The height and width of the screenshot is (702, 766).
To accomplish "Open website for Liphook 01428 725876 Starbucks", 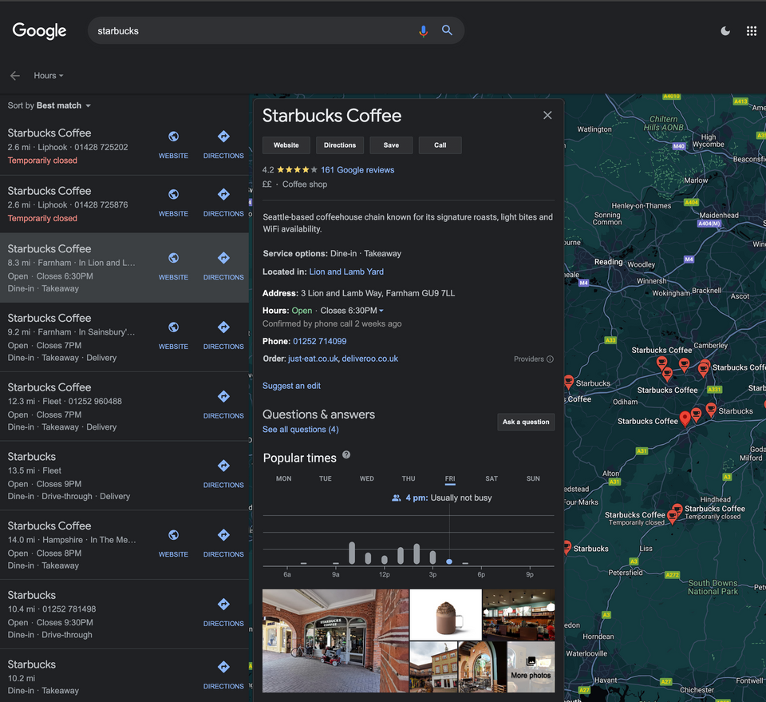I will pos(173,203).
